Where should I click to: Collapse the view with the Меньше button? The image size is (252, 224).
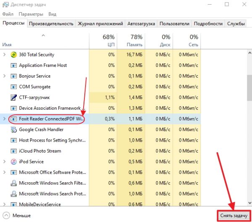click(x=17, y=216)
